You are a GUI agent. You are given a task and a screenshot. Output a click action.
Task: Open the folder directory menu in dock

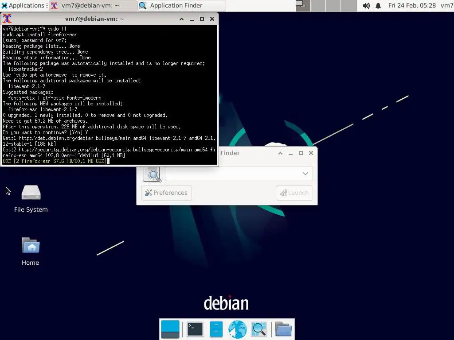coord(283,329)
